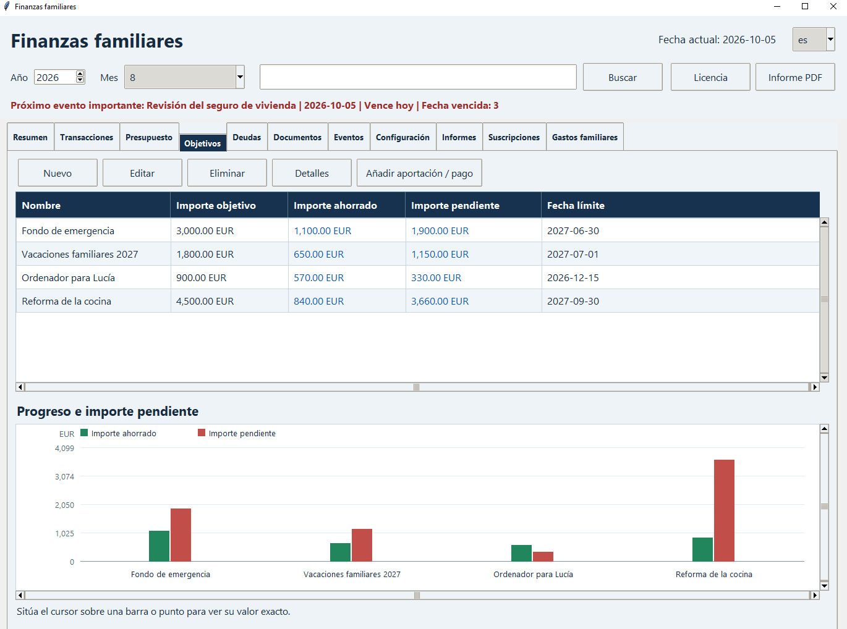Open the Resumen tab
The image size is (847, 629).
(x=30, y=137)
